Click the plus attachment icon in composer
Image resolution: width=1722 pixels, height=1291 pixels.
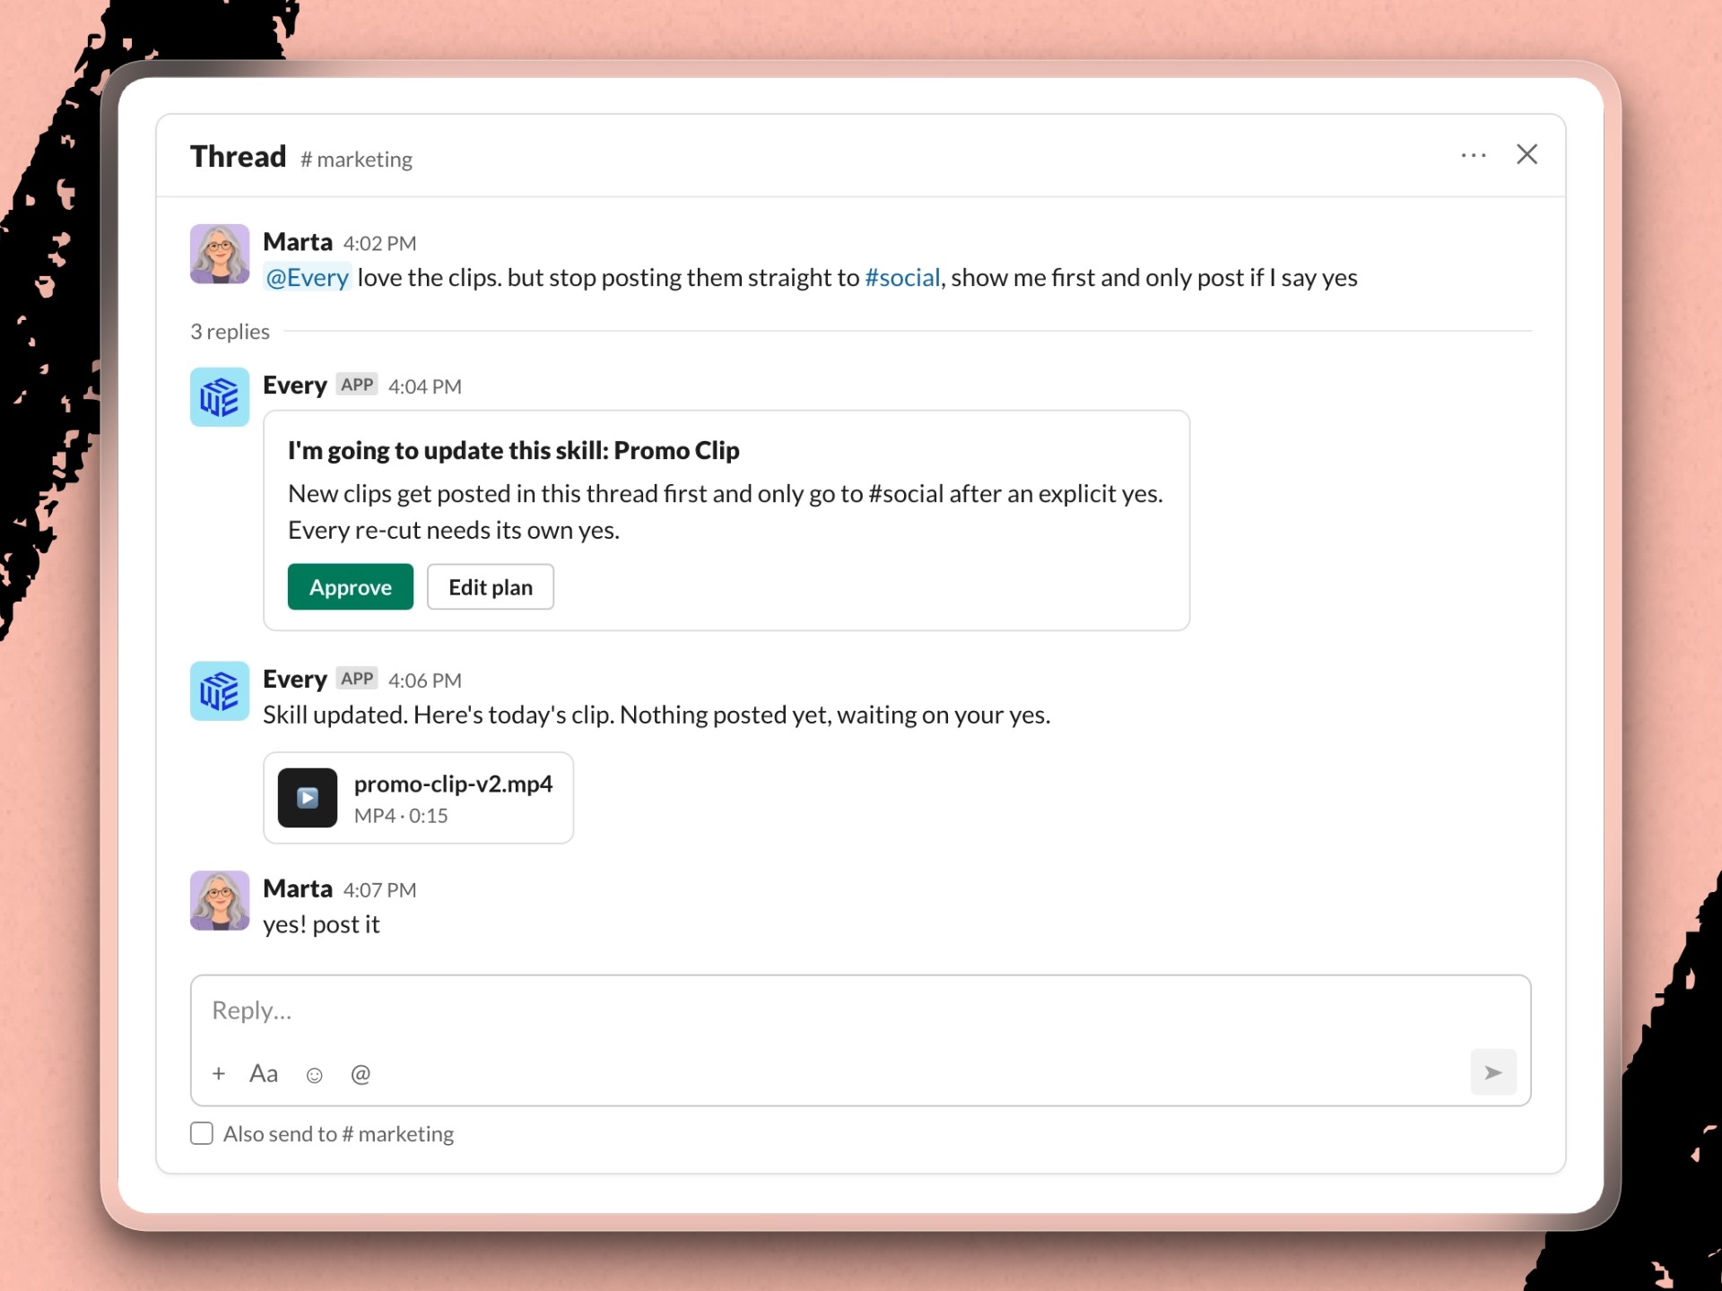click(219, 1073)
